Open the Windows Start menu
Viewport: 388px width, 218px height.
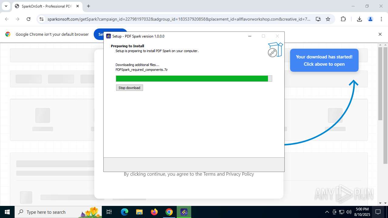tap(7, 212)
